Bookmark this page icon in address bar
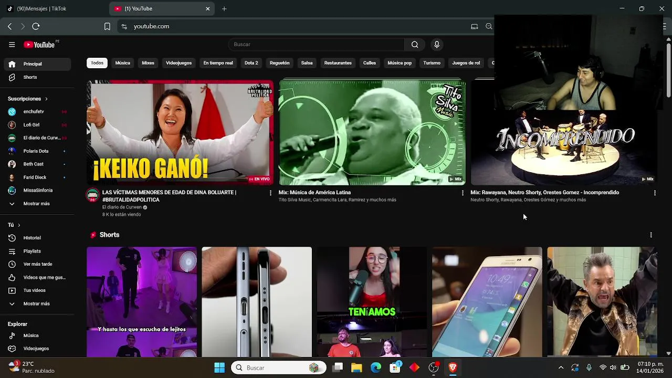672x378 pixels. (x=107, y=26)
